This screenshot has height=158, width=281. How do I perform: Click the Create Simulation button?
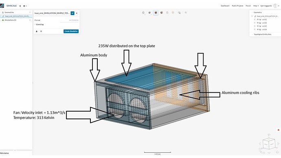coord(71,31)
